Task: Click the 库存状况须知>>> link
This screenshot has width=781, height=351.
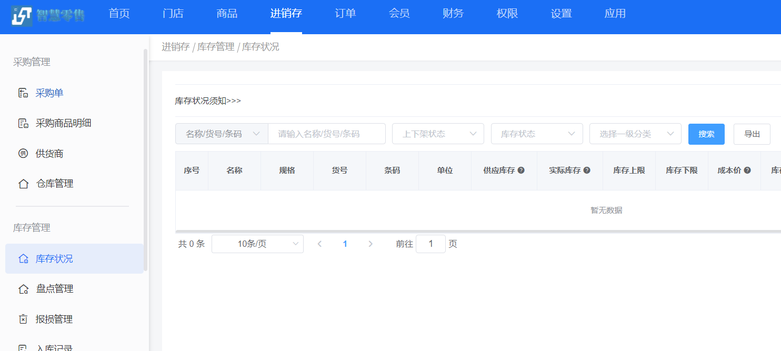Action: (208, 101)
